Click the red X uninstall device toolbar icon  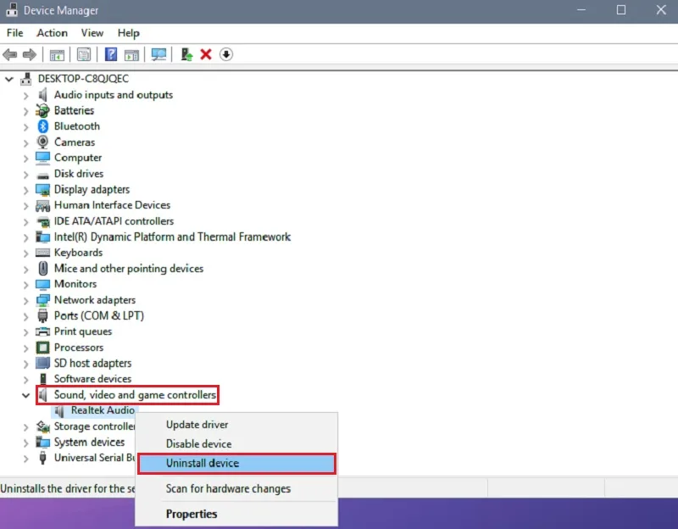pyautogui.click(x=206, y=55)
